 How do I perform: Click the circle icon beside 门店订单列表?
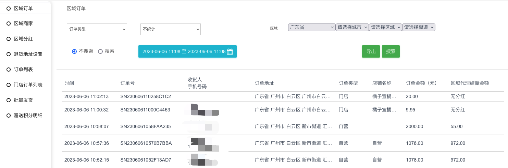coord(9,85)
